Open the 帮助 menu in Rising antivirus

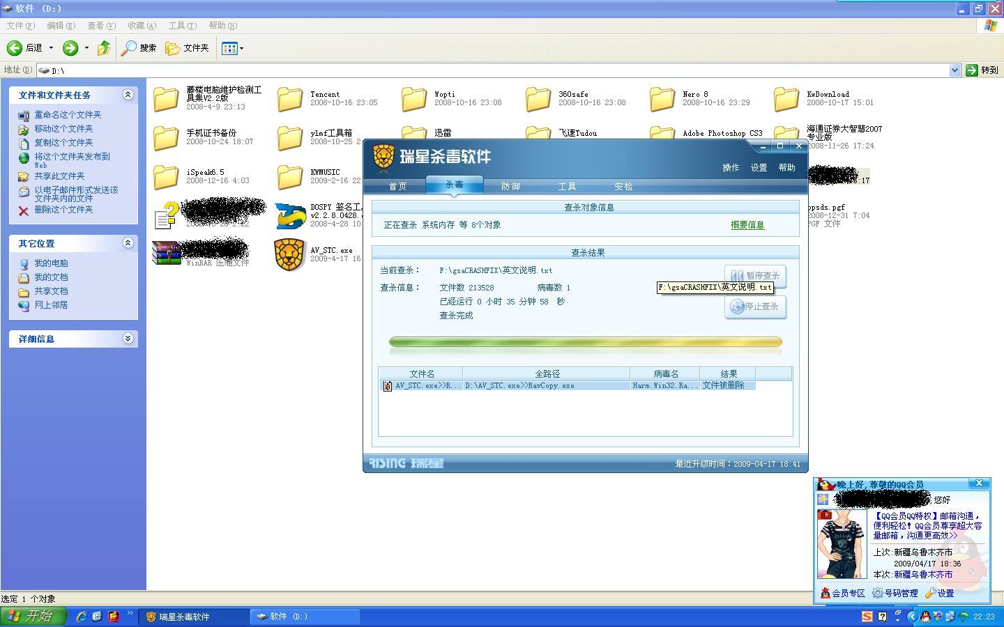coord(786,168)
